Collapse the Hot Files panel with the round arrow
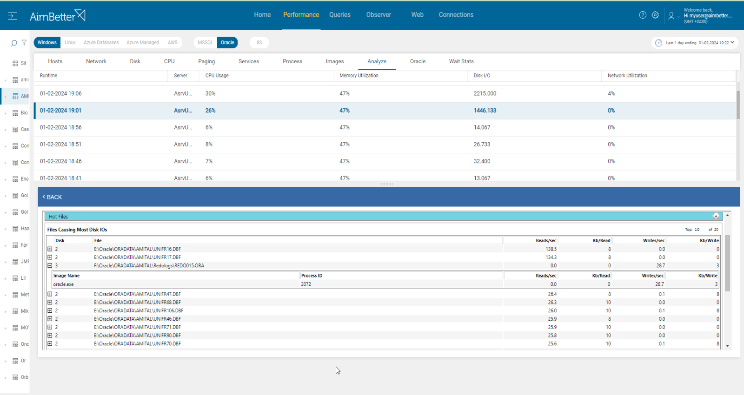This screenshot has width=744, height=395. click(x=716, y=216)
